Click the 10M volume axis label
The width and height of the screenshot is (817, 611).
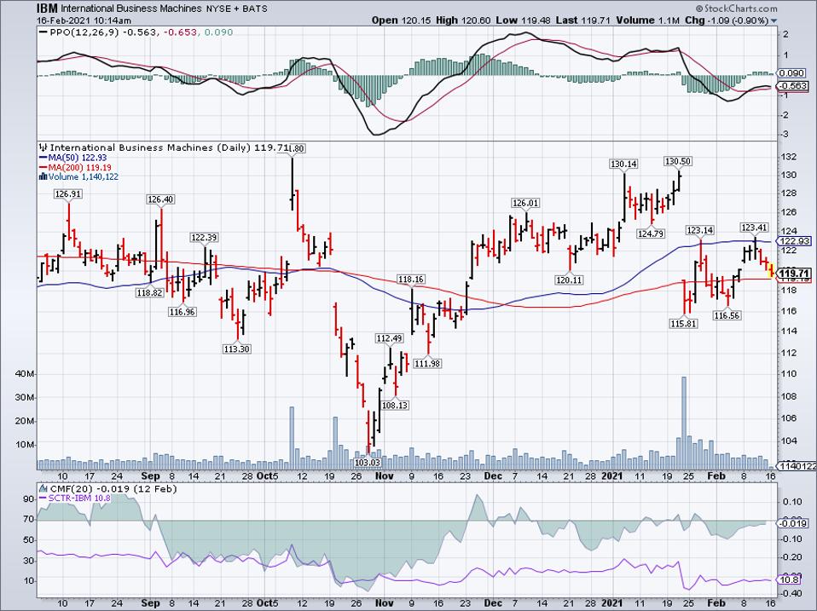25,445
